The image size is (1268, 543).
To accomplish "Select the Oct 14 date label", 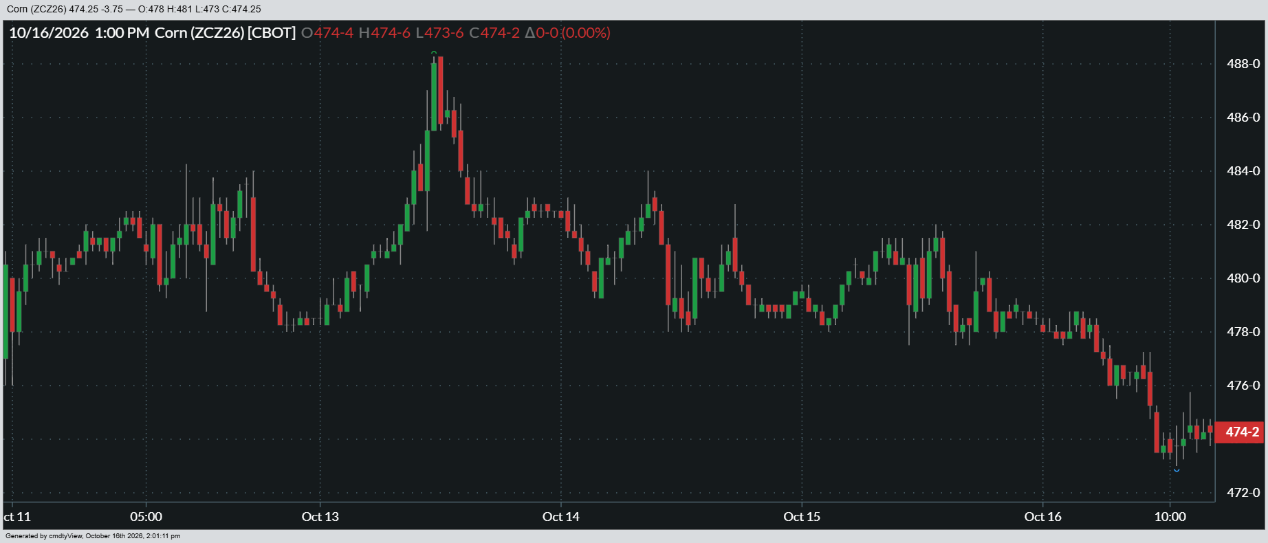I will 561,517.
